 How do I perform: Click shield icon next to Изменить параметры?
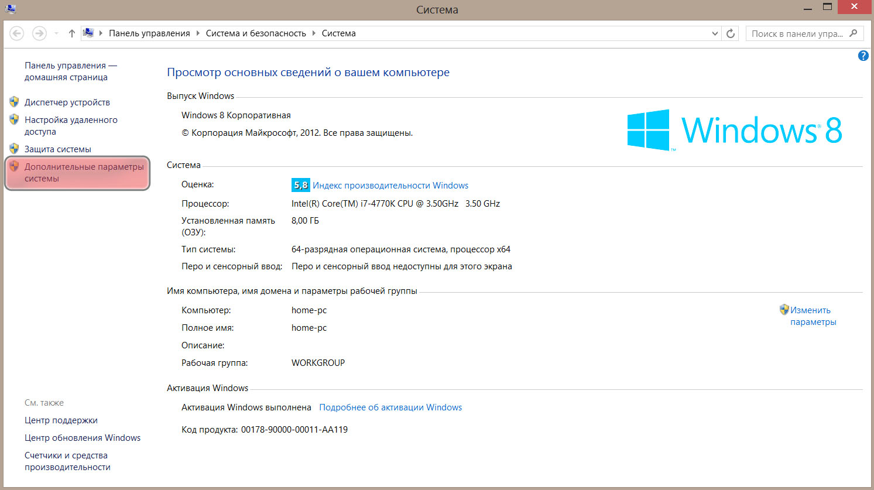click(x=784, y=309)
